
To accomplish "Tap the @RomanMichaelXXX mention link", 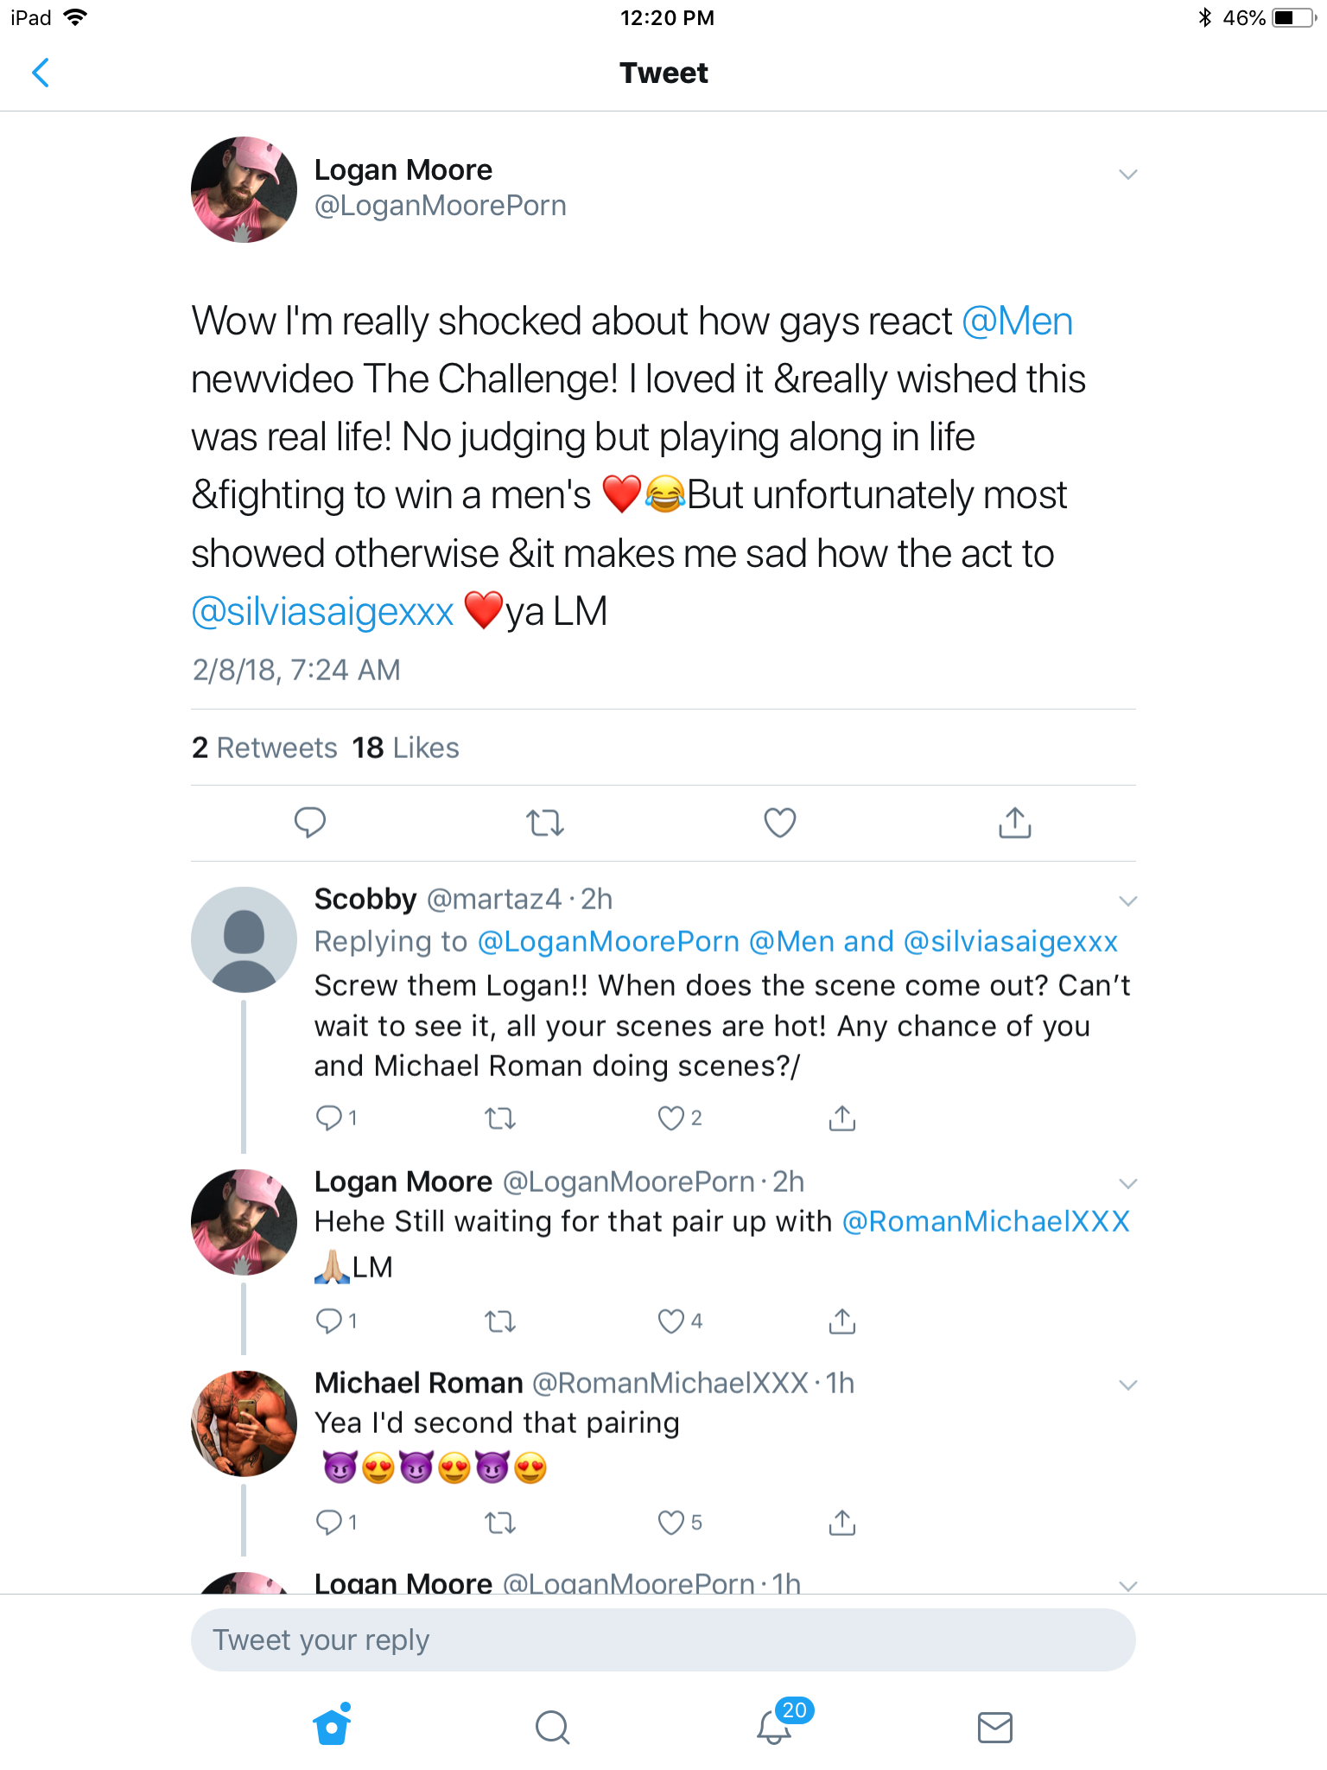I will (985, 1221).
